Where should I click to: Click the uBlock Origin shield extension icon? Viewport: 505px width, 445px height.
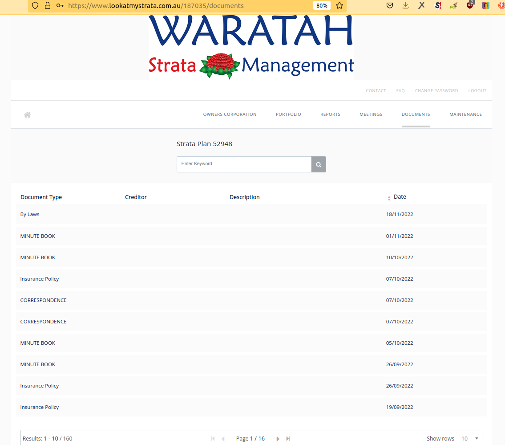[470, 6]
